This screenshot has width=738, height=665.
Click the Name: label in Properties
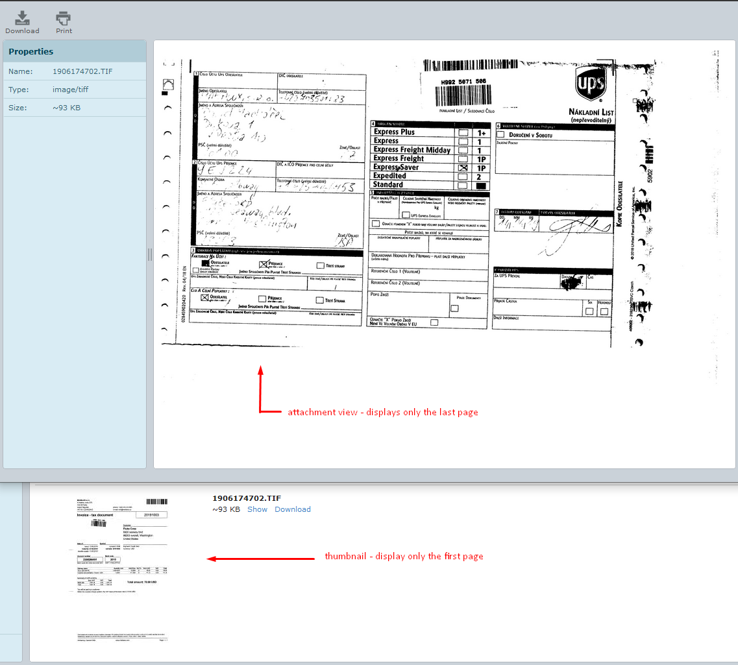(x=20, y=71)
